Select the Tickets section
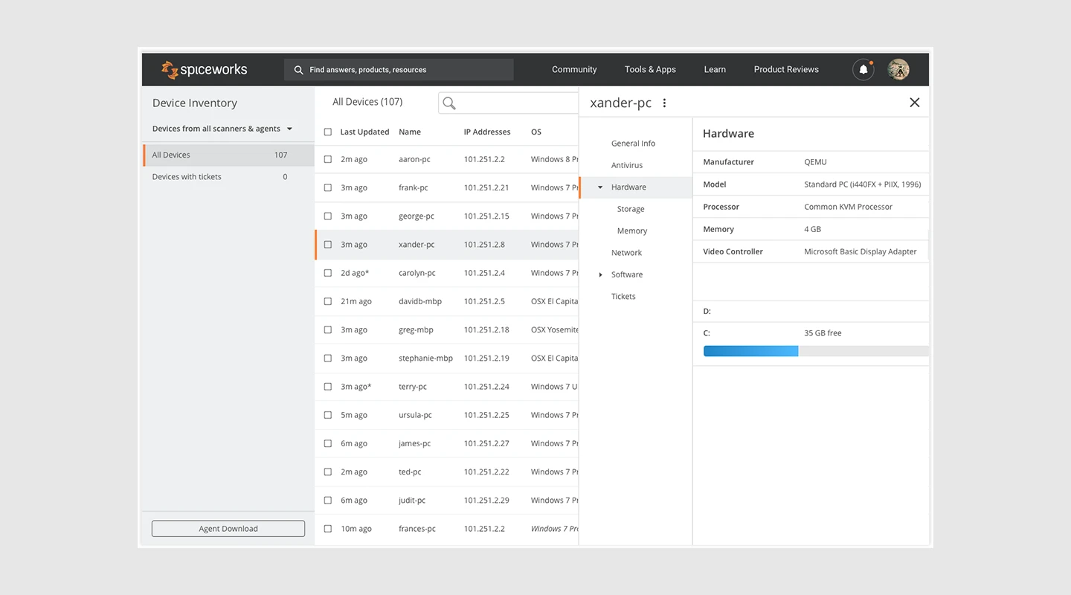 coord(623,296)
